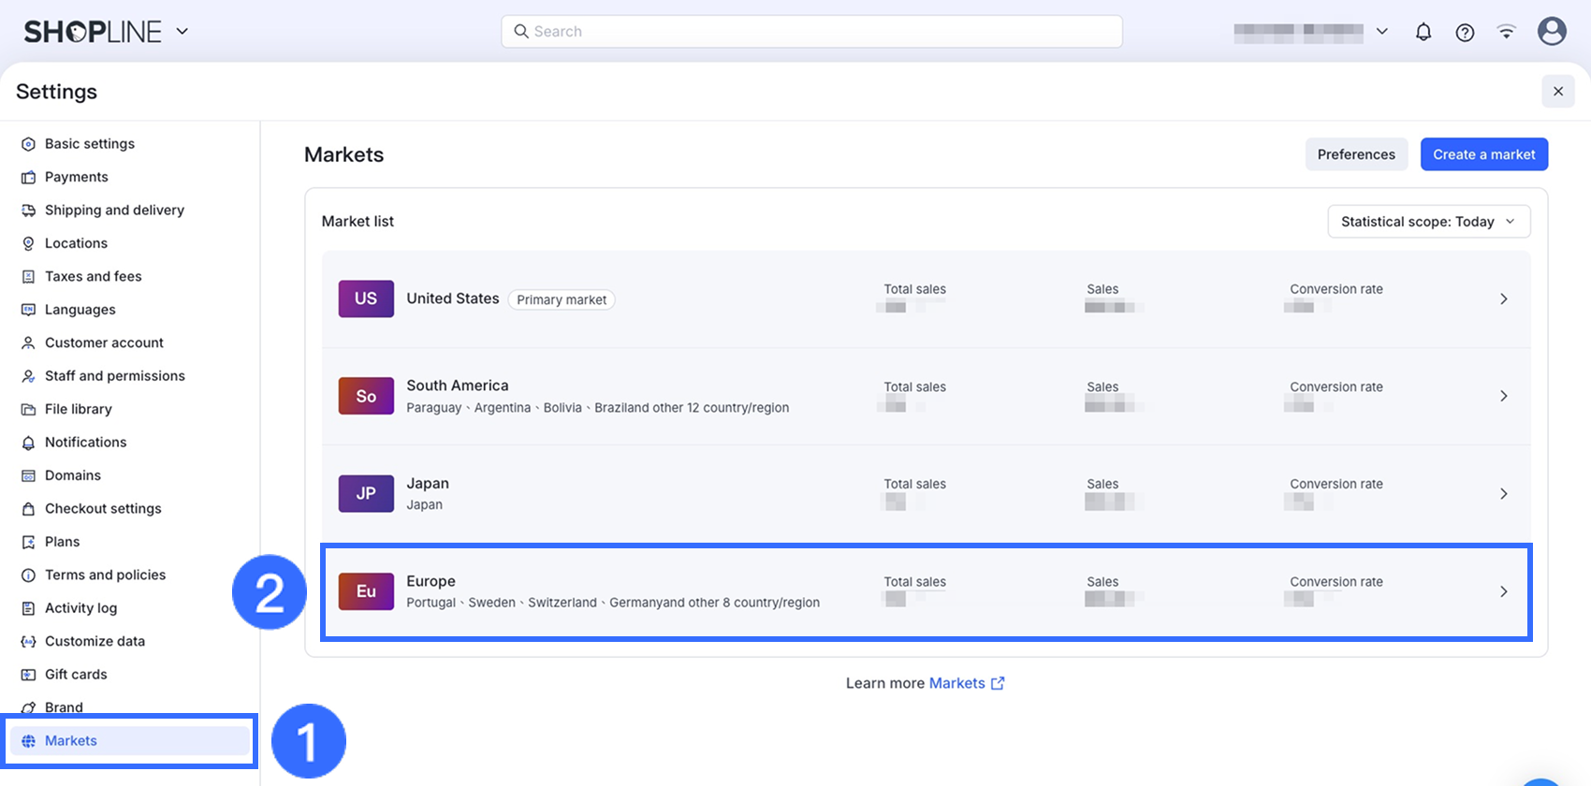
Task: Open the help question mark icon
Action: (x=1465, y=32)
